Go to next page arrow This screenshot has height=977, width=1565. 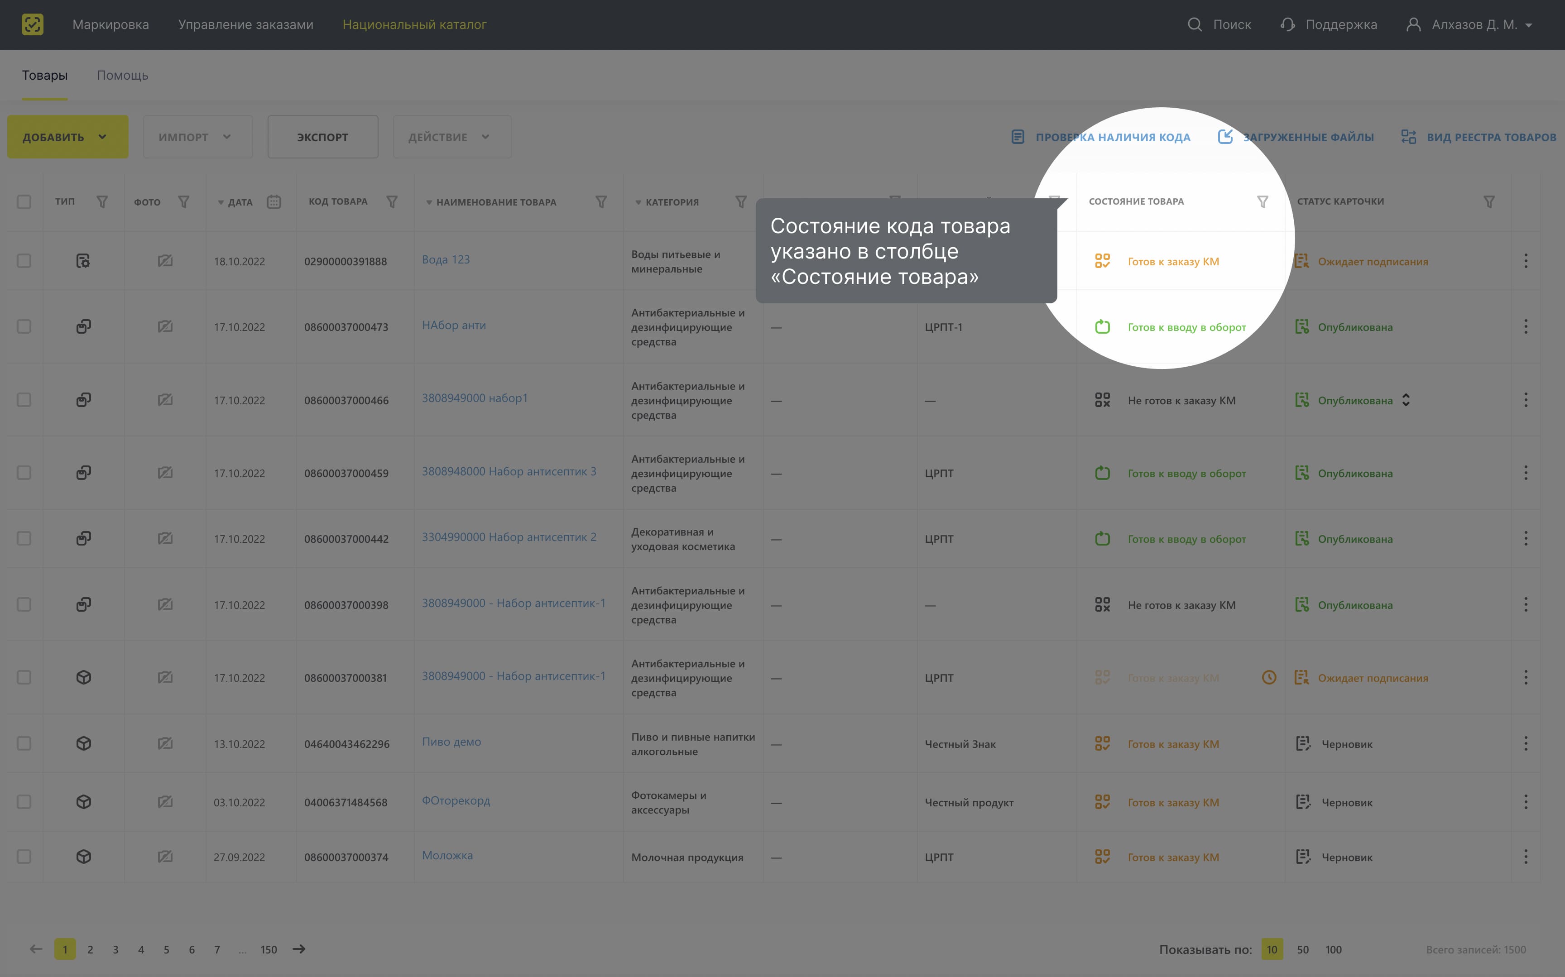pos(298,948)
